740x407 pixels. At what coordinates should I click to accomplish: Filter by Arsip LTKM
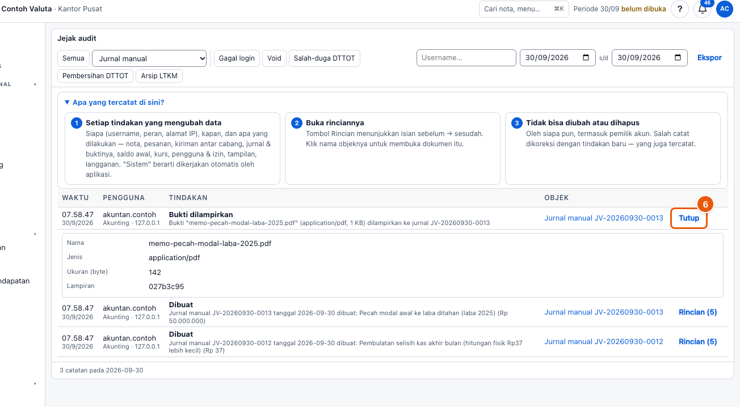[159, 76]
